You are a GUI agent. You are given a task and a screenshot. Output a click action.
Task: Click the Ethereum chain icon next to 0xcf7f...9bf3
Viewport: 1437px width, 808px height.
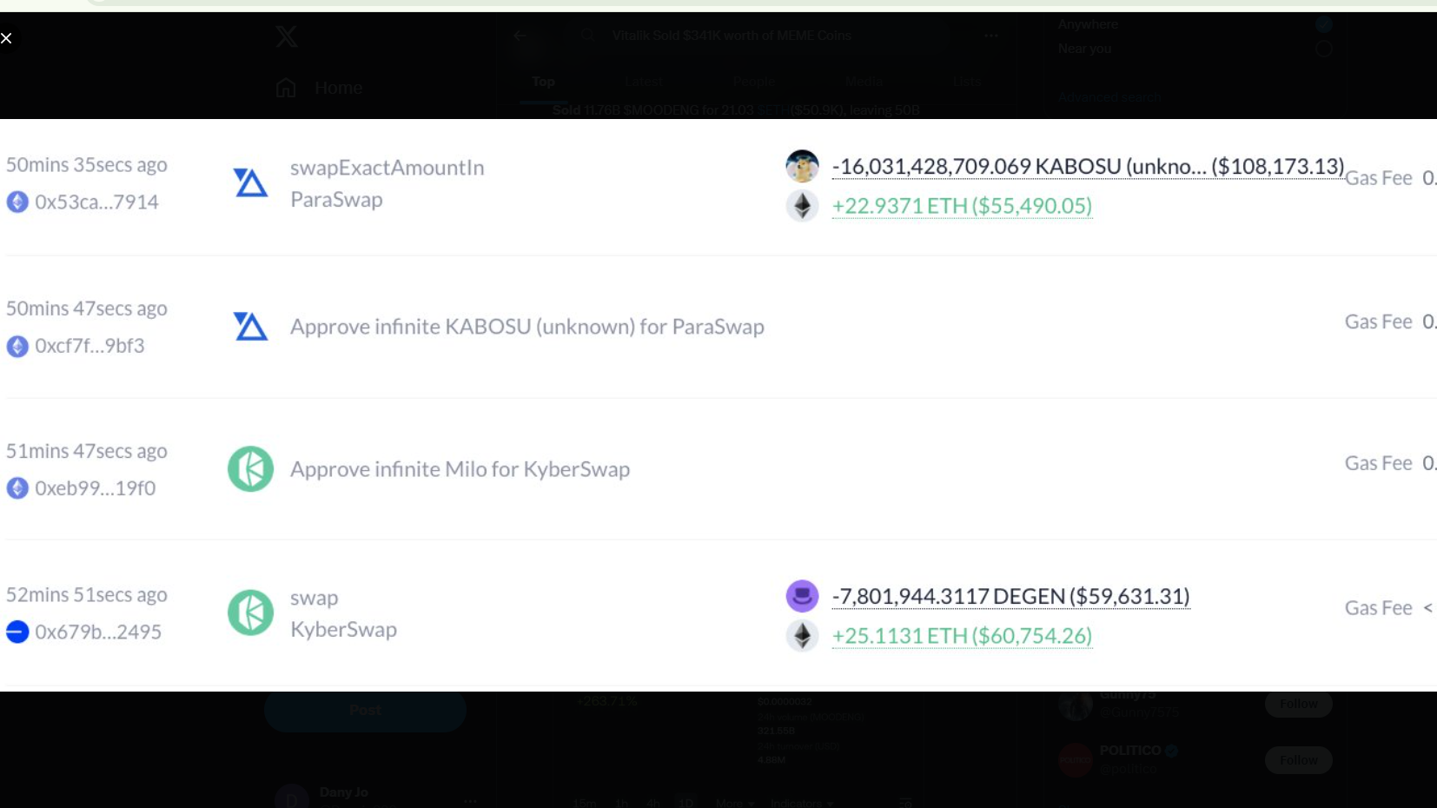click(17, 347)
